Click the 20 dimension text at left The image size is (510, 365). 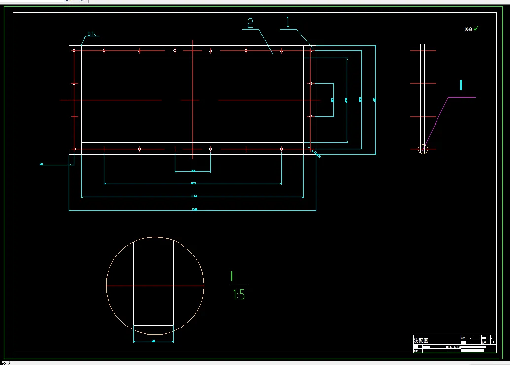coord(41,164)
